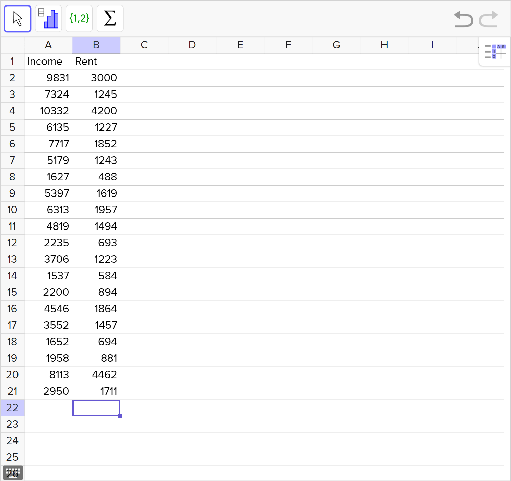The height and width of the screenshot is (481, 511).
Task: Select column C header
Action: (x=144, y=45)
